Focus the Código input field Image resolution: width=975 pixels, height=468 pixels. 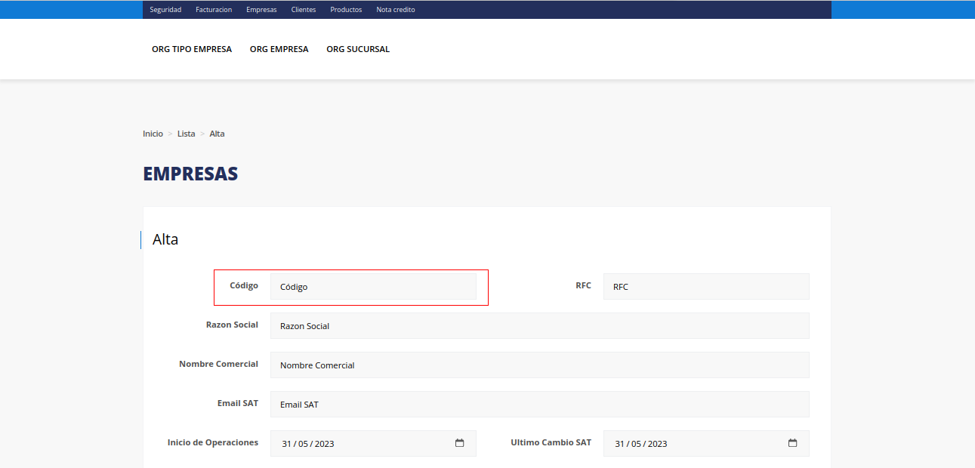tap(373, 287)
